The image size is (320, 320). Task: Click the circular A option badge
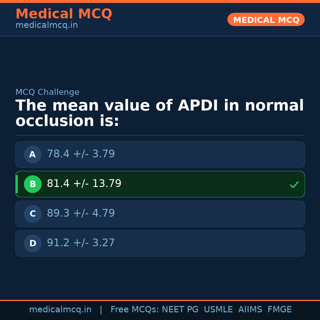click(x=33, y=154)
